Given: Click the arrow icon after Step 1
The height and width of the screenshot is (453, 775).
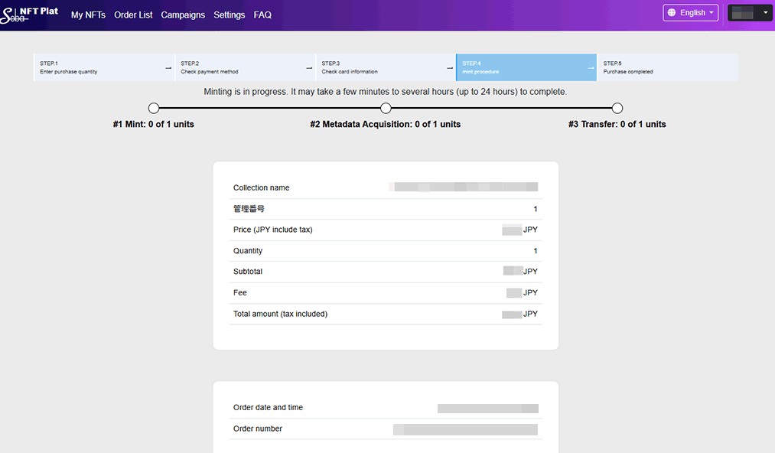Looking at the screenshot, I should (168, 68).
